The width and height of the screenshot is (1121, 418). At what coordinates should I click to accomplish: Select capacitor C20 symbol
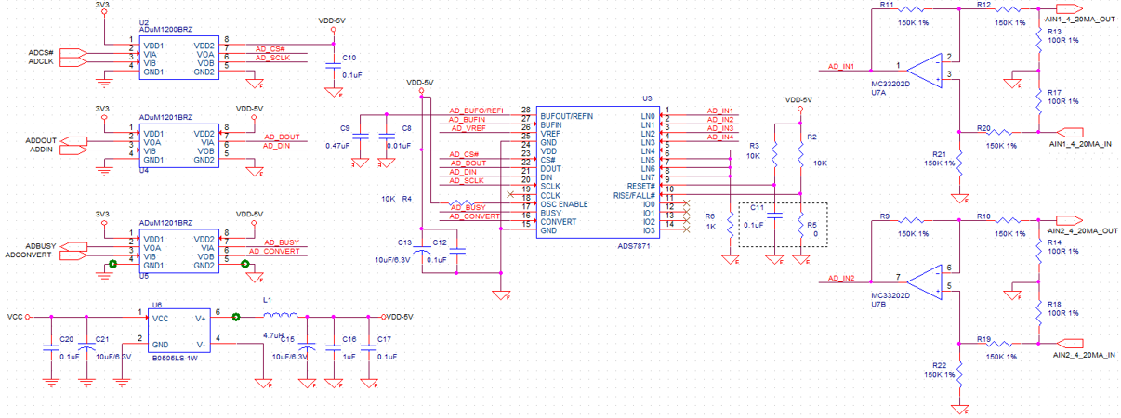[51, 347]
